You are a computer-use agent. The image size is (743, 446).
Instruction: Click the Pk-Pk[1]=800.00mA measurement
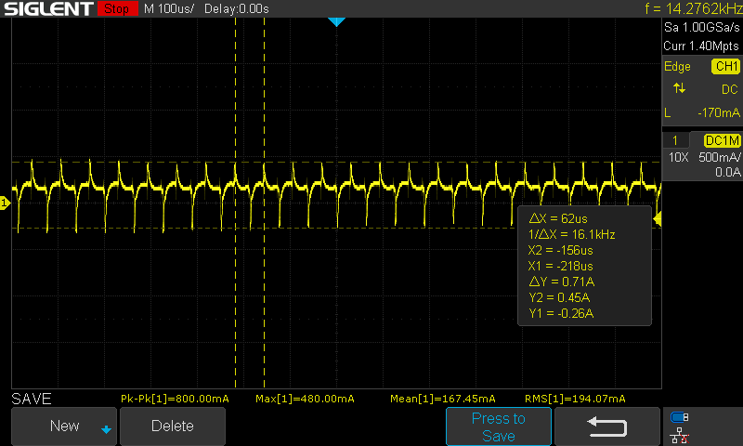click(175, 399)
